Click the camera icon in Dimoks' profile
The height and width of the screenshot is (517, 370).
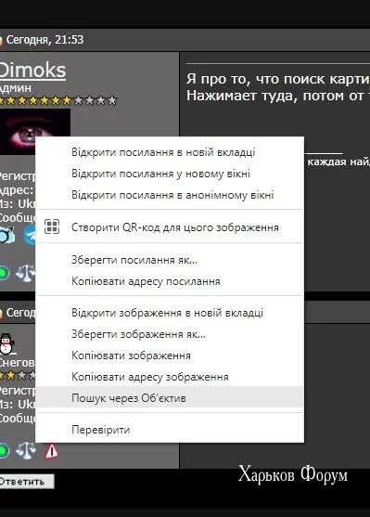[x=7, y=235]
